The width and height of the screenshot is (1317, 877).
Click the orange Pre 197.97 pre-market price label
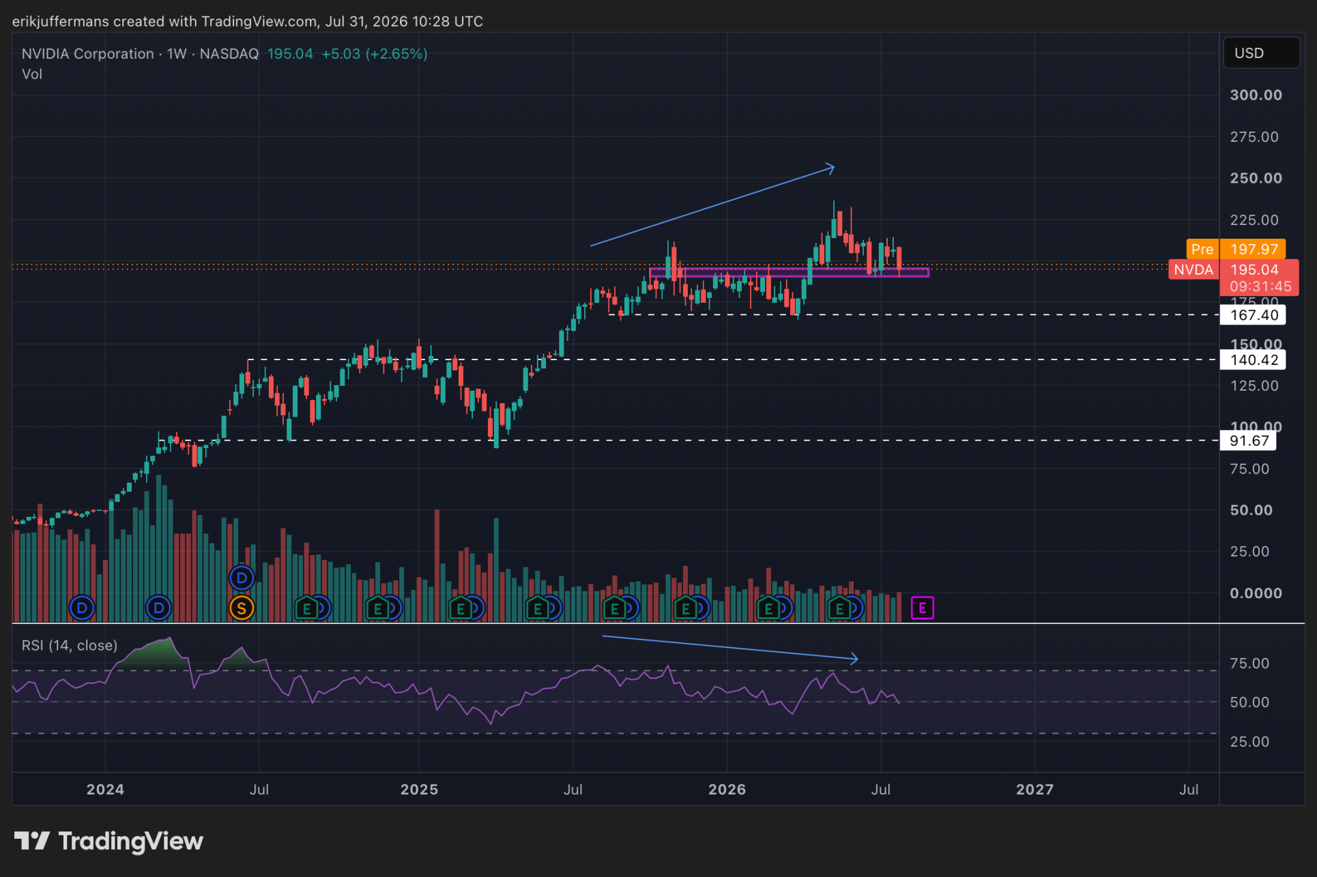point(1236,249)
